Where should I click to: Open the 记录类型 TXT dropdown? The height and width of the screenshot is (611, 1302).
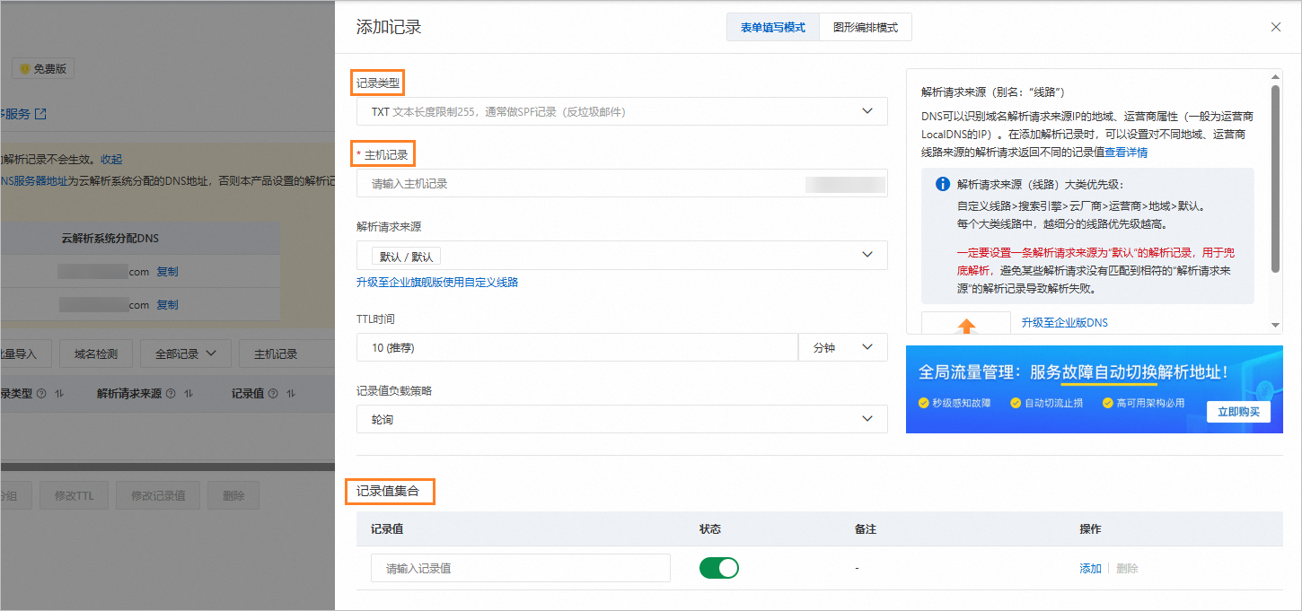click(x=621, y=111)
